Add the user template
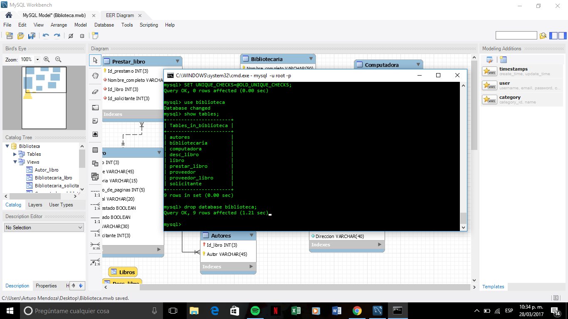568x319 pixels. click(x=523, y=85)
